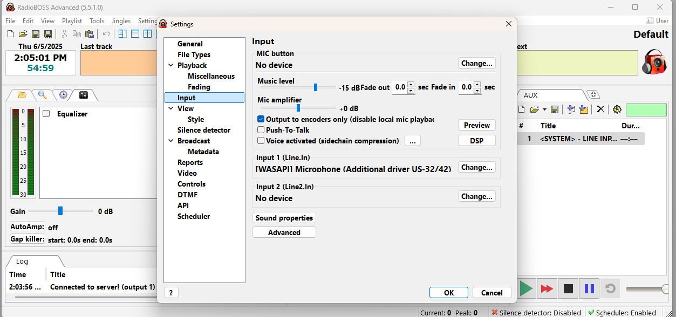Open the clock history tab
Image resolution: width=676 pixels, height=317 pixels.
click(x=63, y=95)
